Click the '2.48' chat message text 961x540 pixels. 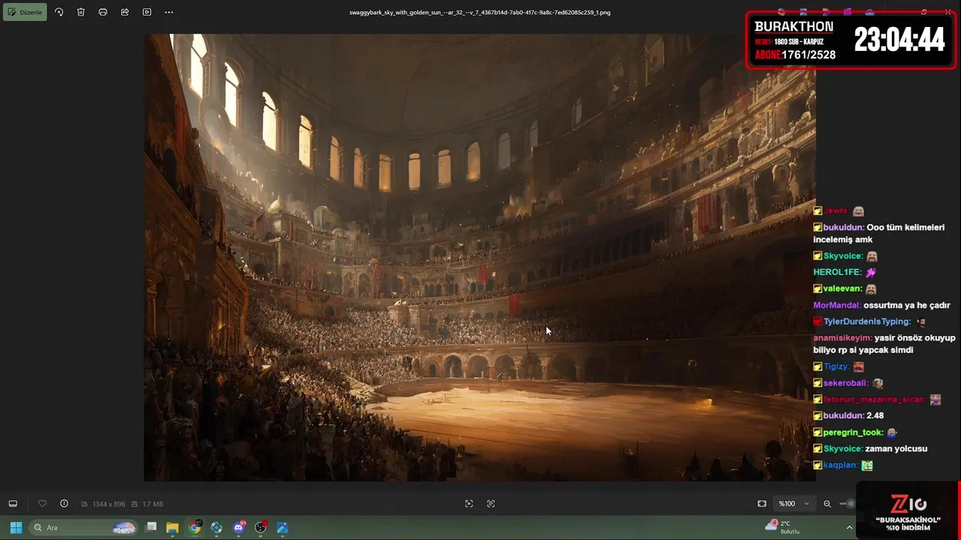click(875, 415)
